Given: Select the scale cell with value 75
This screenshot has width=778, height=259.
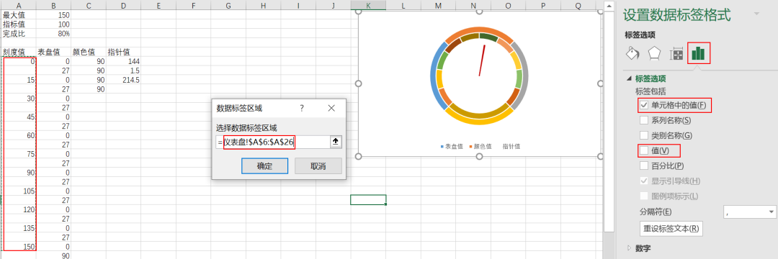Looking at the screenshot, I should point(18,154).
